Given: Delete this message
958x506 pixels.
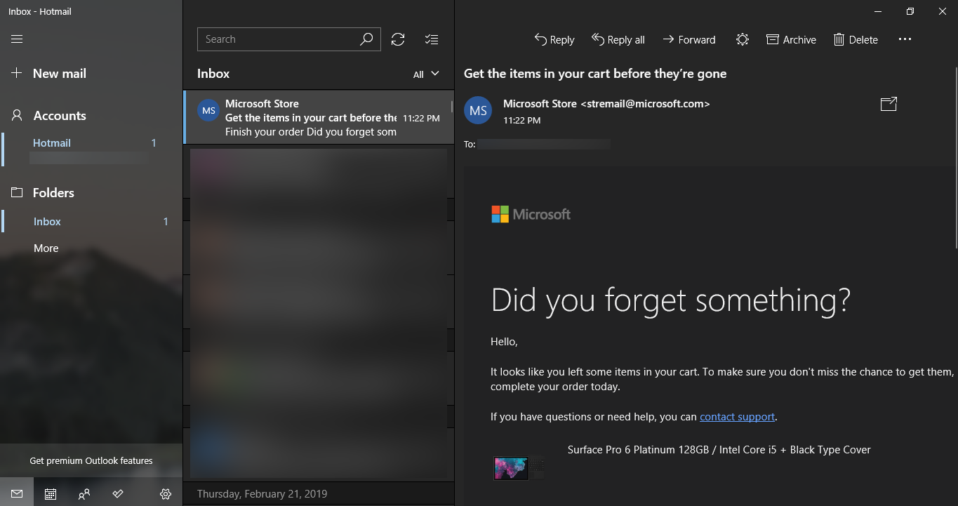Looking at the screenshot, I should tap(856, 40).
